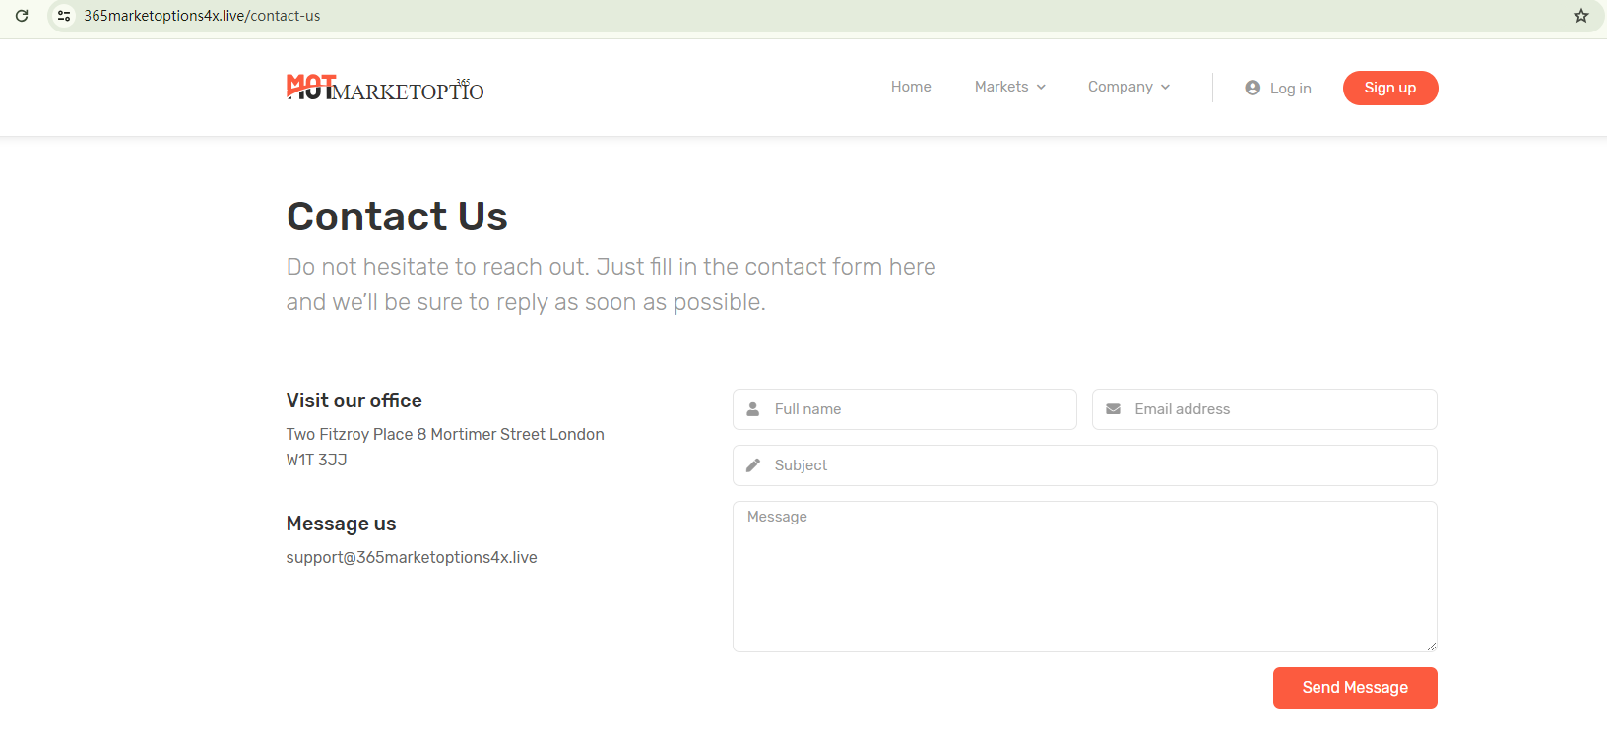
Task: Click into the Subject text field
Action: [x=1093, y=465]
